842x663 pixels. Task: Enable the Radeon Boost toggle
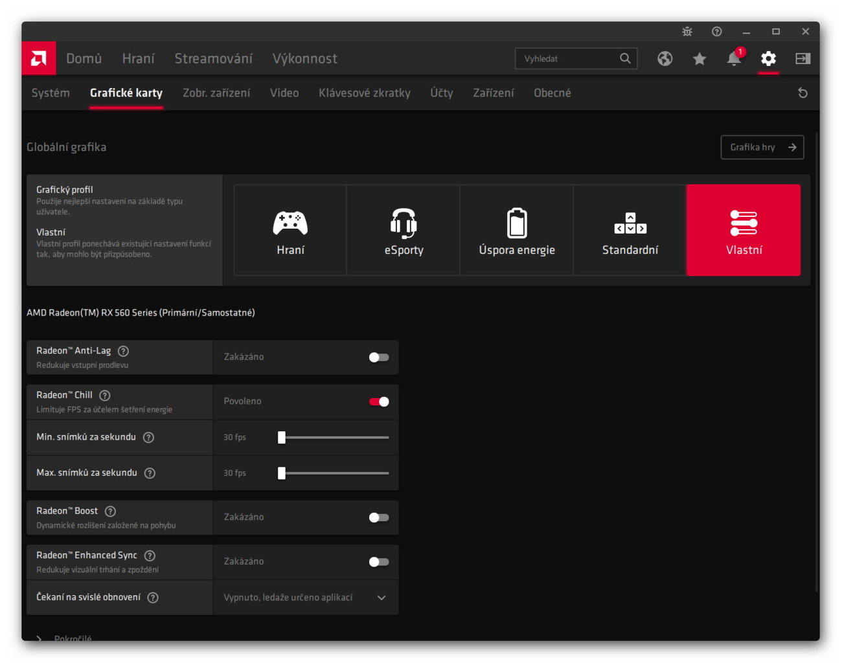click(379, 517)
